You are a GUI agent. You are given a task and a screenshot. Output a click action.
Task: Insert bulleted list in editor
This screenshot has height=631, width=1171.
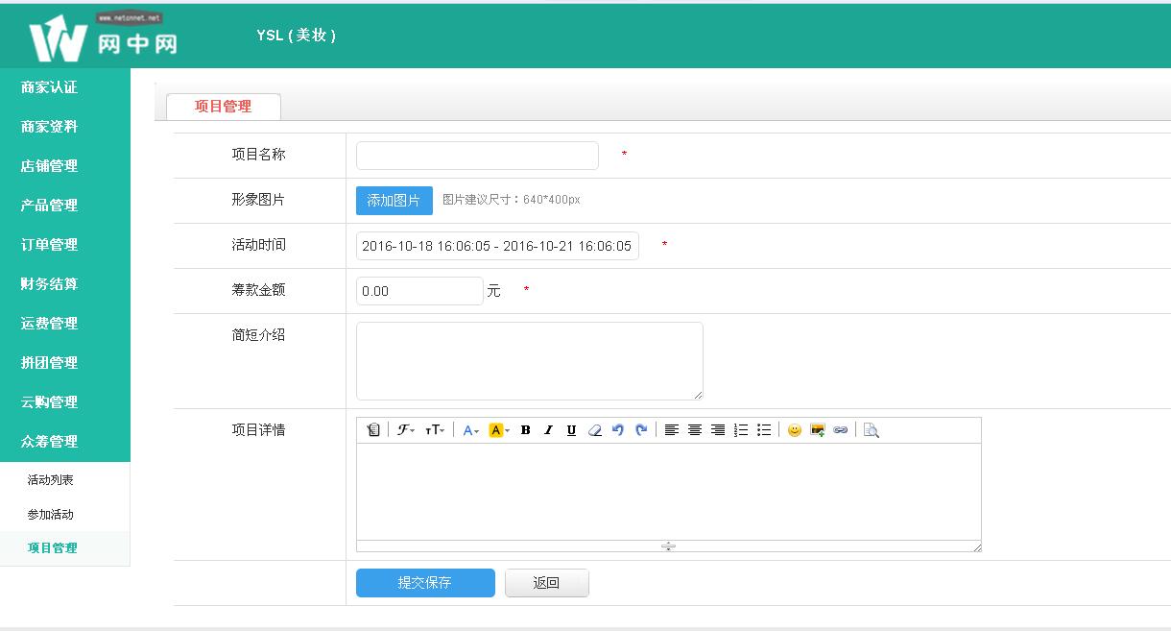point(763,430)
